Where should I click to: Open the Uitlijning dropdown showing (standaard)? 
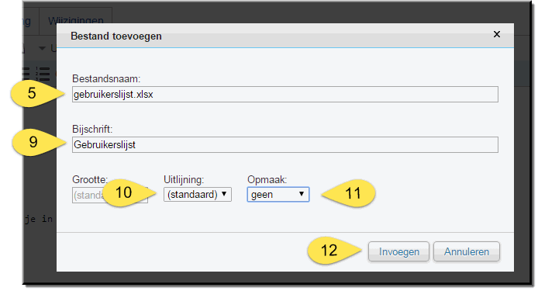198,195
